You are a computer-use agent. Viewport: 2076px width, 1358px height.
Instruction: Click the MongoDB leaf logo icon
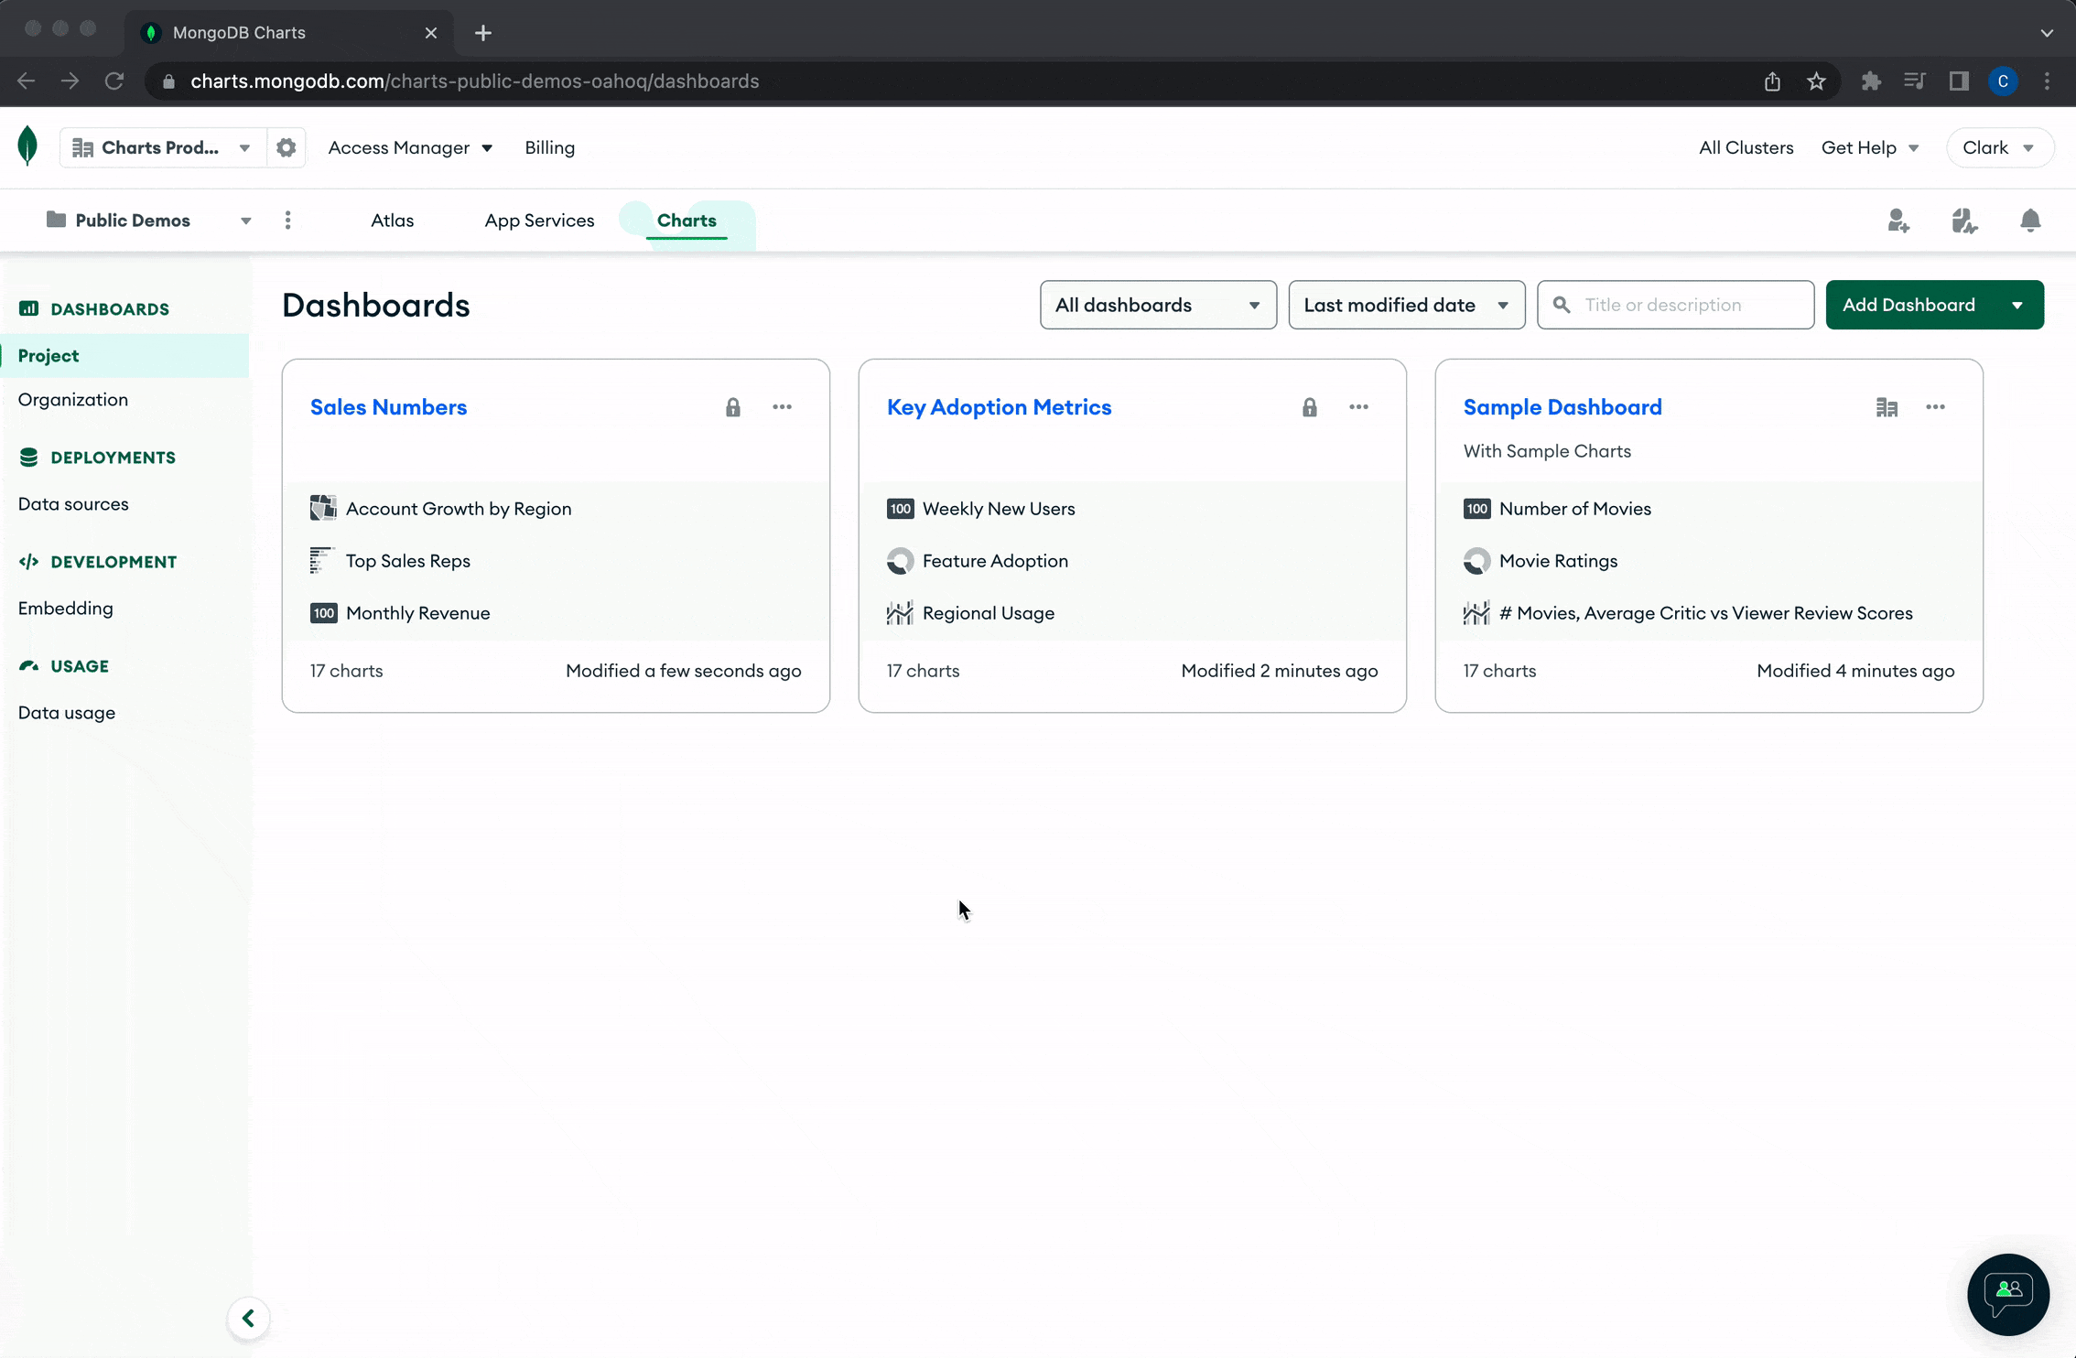pyautogui.click(x=27, y=147)
